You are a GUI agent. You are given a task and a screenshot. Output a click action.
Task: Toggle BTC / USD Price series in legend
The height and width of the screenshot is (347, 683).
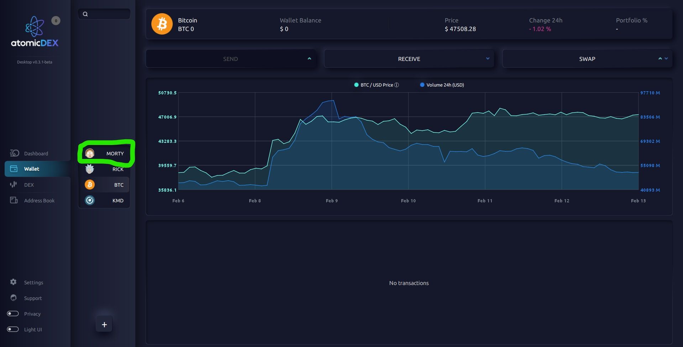(376, 85)
